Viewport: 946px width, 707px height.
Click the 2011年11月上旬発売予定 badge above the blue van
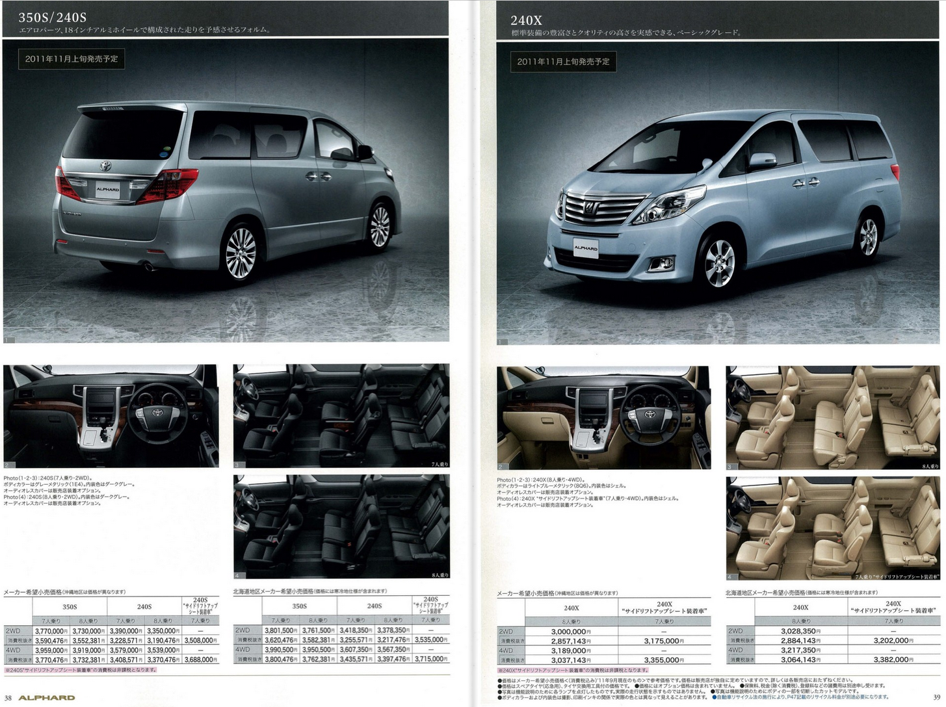pyautogui.click(x=563, y=62)
